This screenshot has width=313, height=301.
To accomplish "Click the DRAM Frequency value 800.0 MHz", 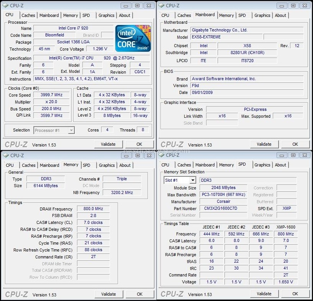I will pos(93,209).
